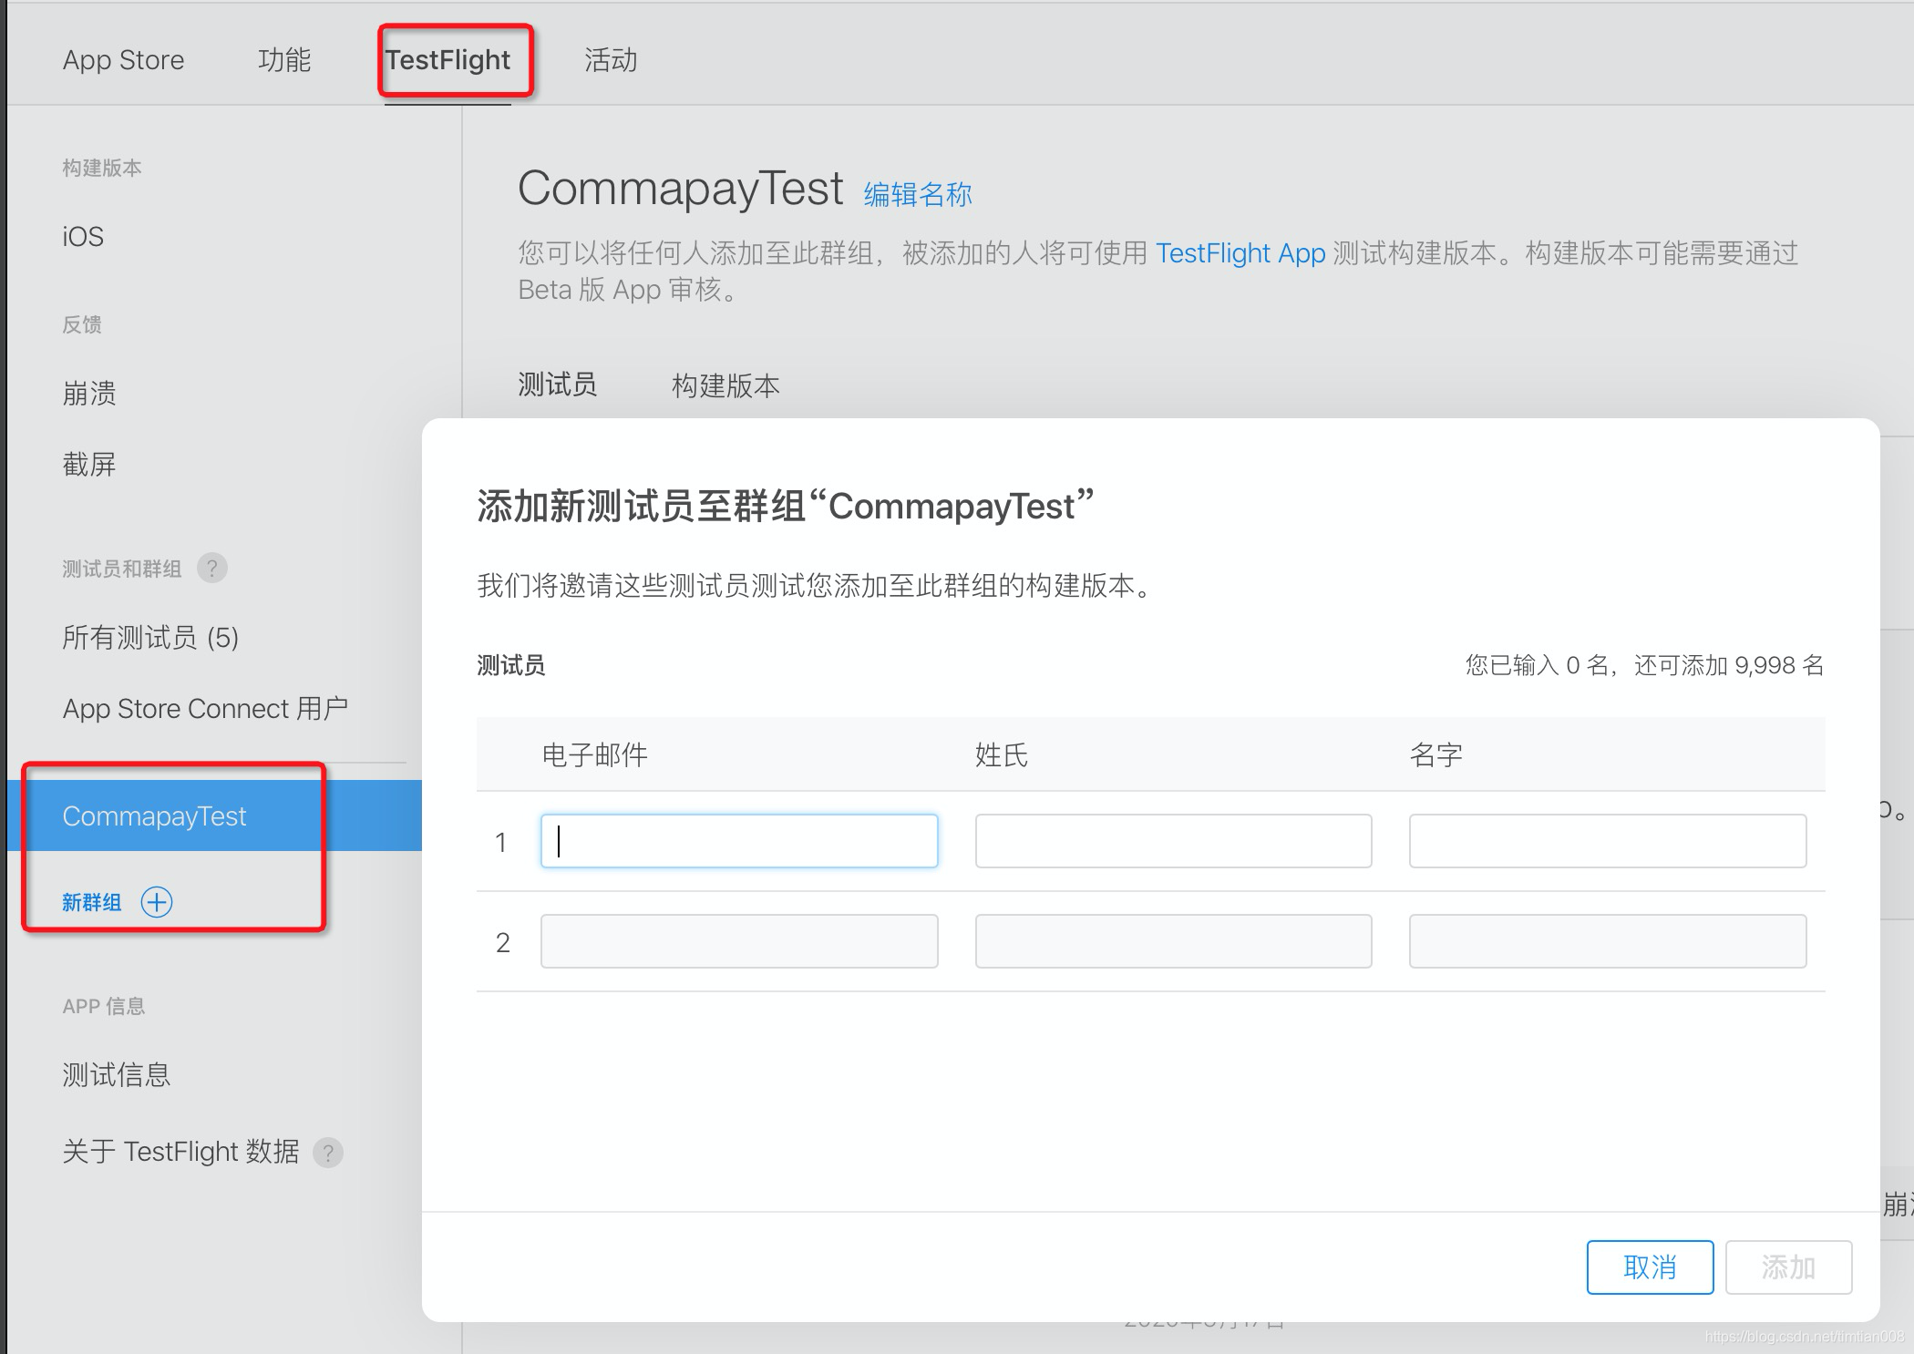Click row 1 名字 input field

click(1607, 841)
